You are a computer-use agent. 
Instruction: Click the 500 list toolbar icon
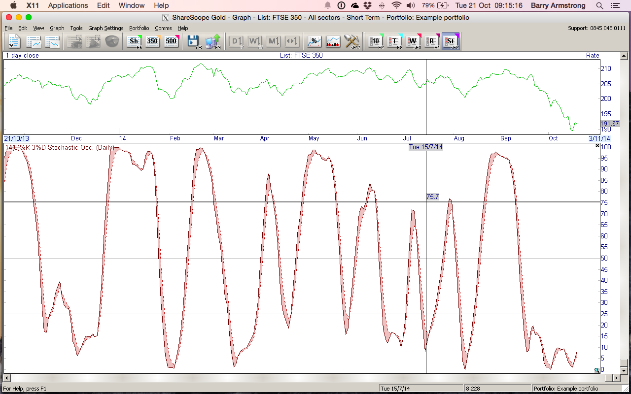tap(171, 41)
